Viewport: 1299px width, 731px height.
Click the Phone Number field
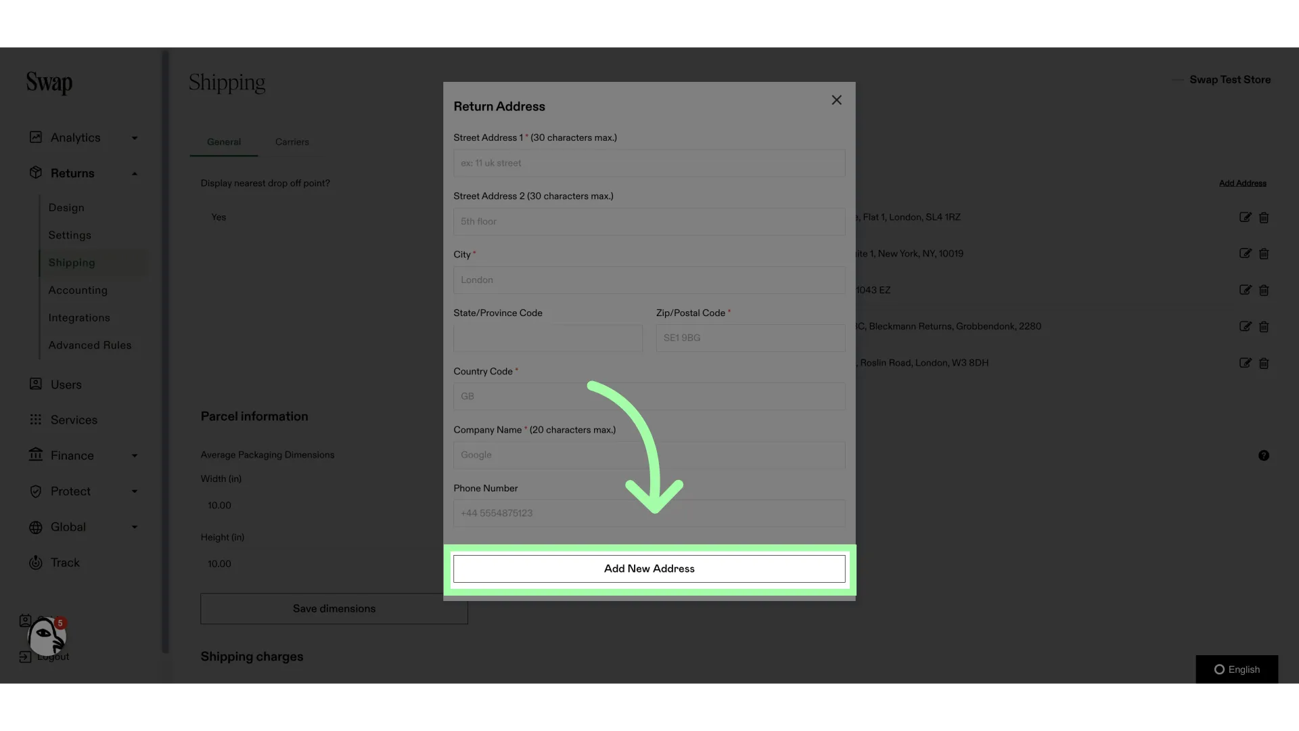649,513
